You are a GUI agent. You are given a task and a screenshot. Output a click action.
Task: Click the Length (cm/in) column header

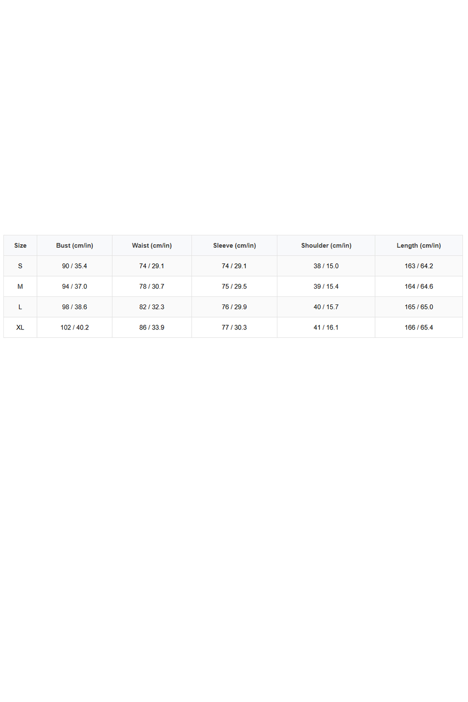[419, 246]
